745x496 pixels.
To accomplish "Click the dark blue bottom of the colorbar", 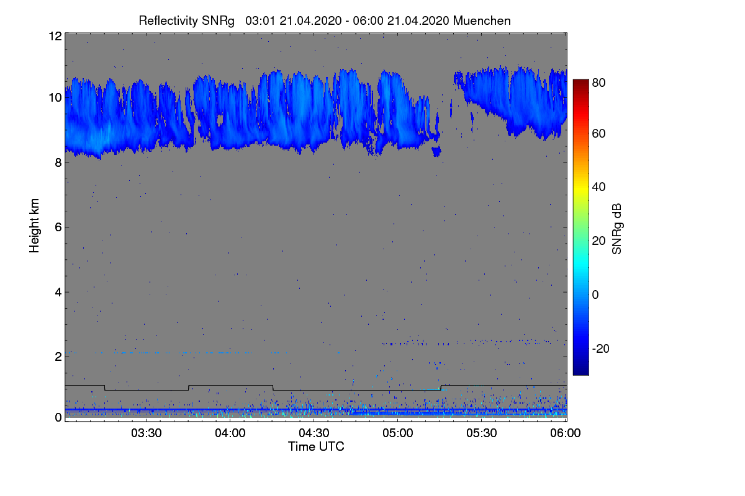I will click(580, 370).
